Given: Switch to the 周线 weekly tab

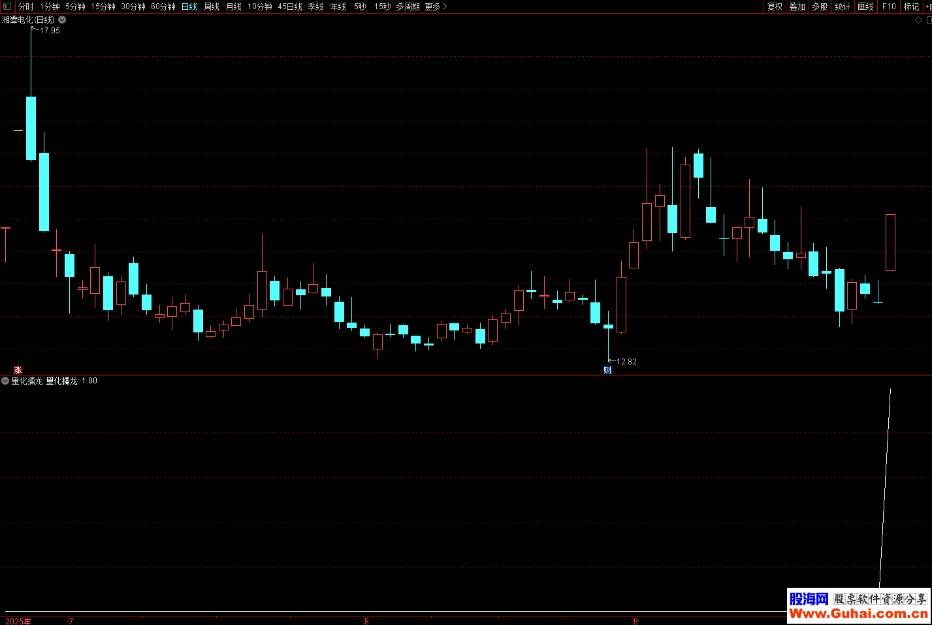Looking at the screenshot, I should [x=212, y=7].
